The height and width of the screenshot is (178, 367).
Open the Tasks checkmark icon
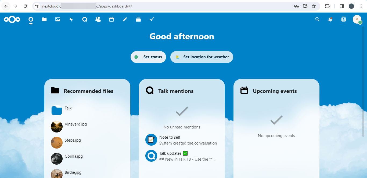pos(152,19)
